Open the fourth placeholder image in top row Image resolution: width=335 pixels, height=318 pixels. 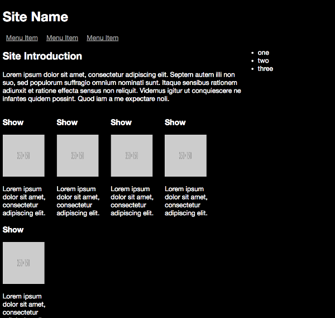(186, 155)
